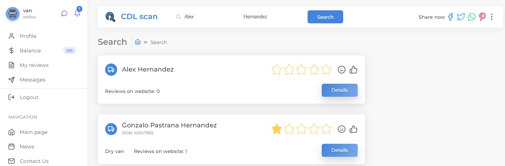Open the chat bubble icon in sidebar header

64,13
